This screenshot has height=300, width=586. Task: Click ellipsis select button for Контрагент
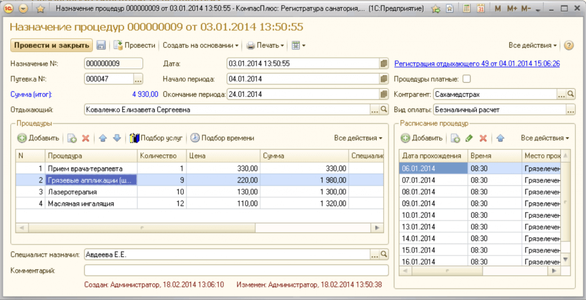(562, 94)
